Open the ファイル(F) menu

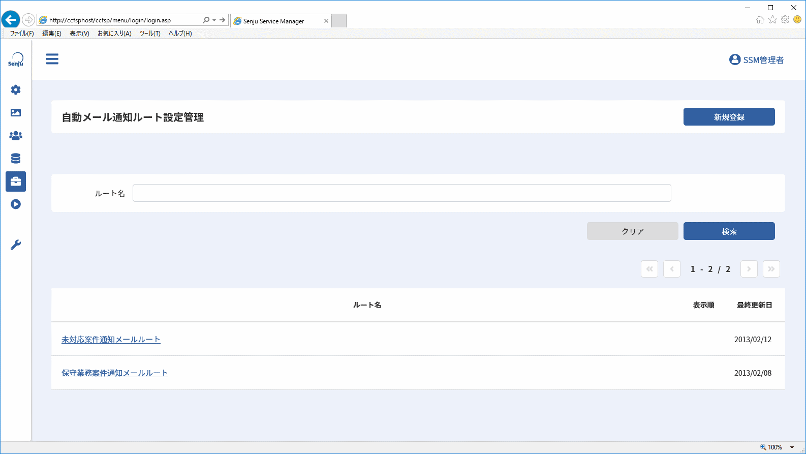coord(22,34)
